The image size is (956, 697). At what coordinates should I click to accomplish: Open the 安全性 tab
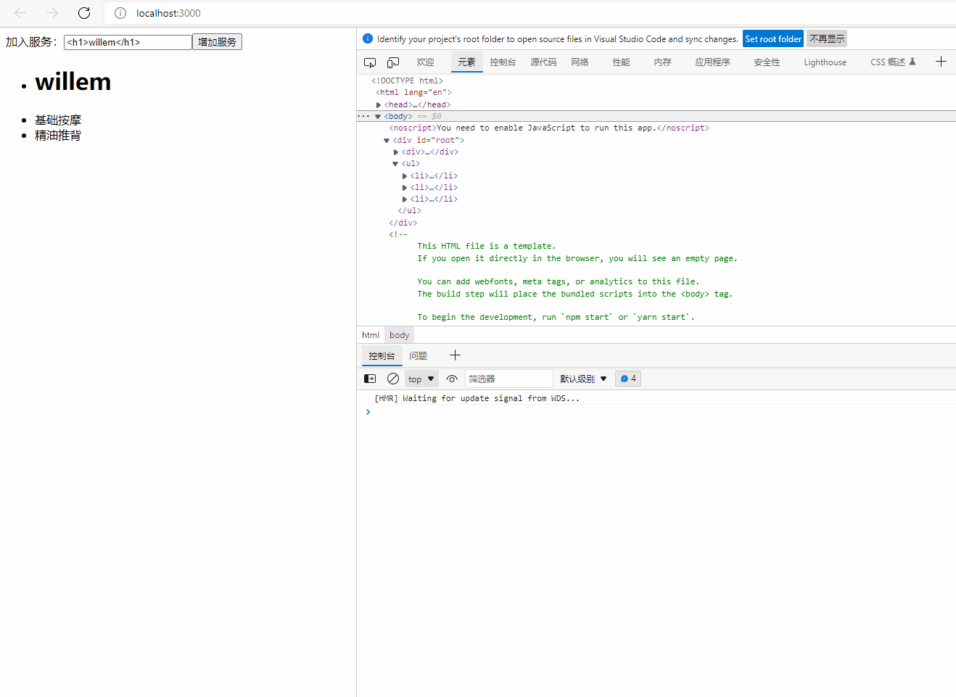click(x=767, y=62)
